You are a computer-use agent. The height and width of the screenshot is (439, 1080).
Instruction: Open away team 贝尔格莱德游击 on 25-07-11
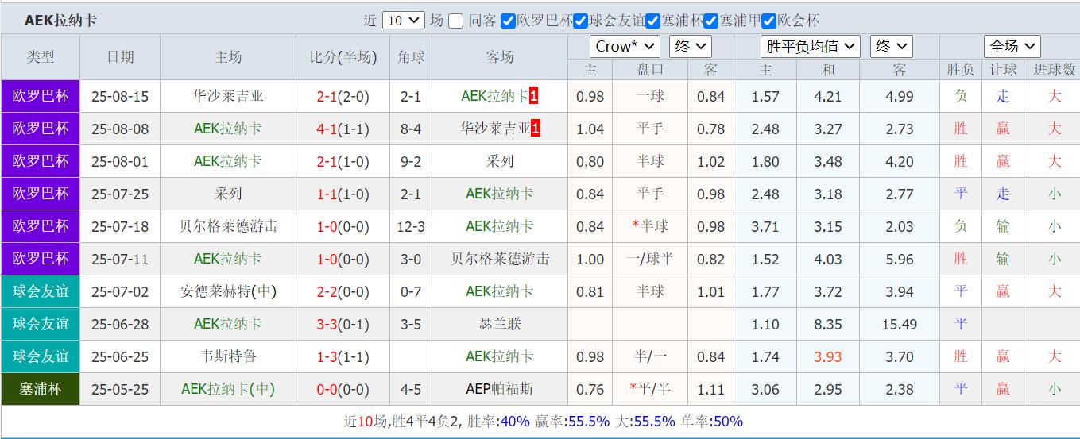tap(500, 259)
